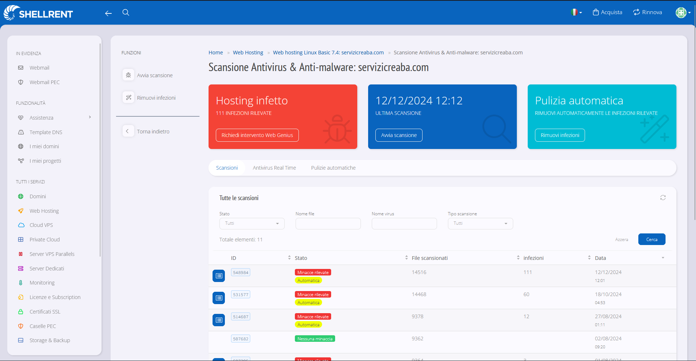Click the Domini green globe icon
This screenshot has height=361, width=696.
pyautogui.click(x=21, y=196)
